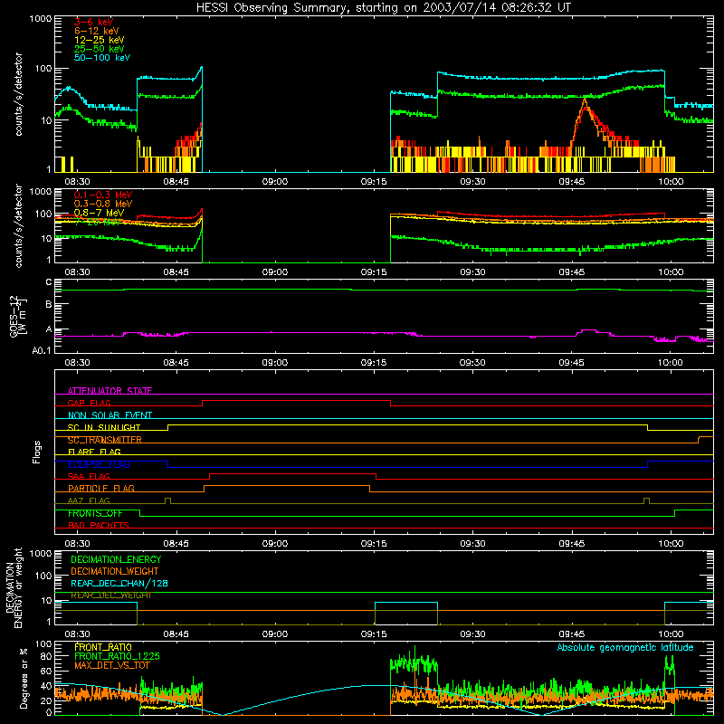Click the REAR_DEC_WEIGHT legend label
Screen dimensions: 724x724
coord(110,595)
